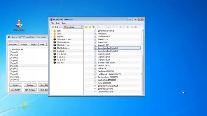Select the thunderTime: 26100 entry
The height and width of the screenshot is (116, 207).
point(106,63)
